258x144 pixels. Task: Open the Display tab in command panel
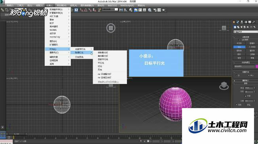click(250, 22)
